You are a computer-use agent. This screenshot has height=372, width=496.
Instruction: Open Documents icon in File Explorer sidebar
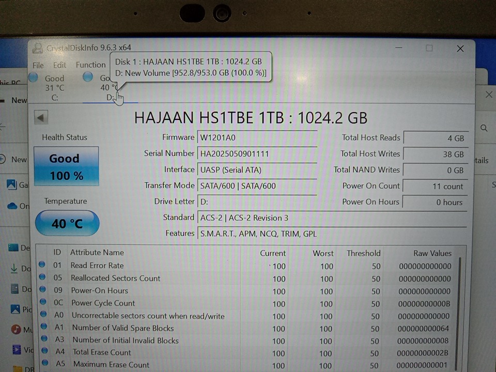(14, 289)
